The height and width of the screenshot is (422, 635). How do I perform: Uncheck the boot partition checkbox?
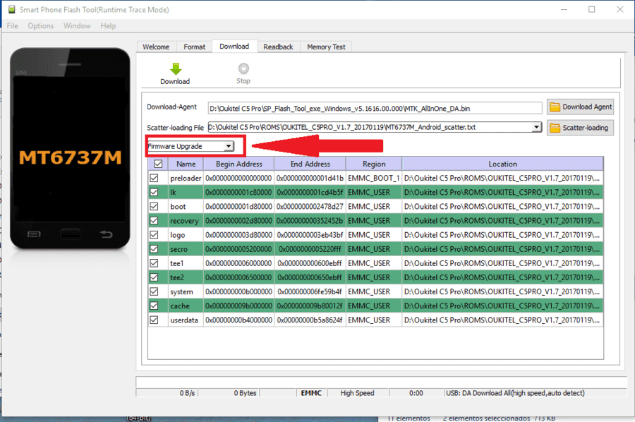[154, 207]
